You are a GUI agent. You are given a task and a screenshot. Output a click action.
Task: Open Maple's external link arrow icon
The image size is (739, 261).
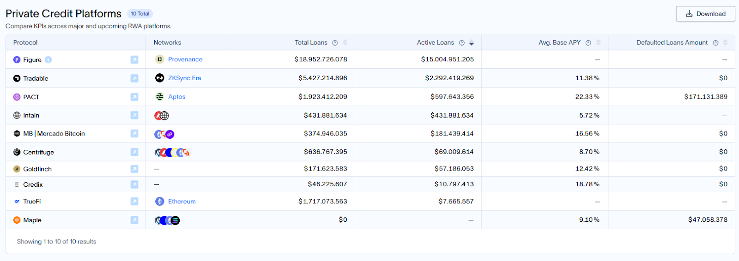[x=134, y=220]
